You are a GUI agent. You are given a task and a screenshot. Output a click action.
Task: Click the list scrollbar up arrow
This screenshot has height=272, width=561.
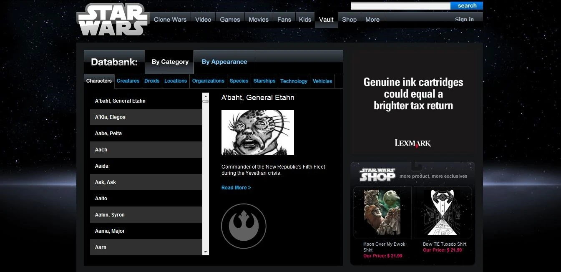coord(205,96)
